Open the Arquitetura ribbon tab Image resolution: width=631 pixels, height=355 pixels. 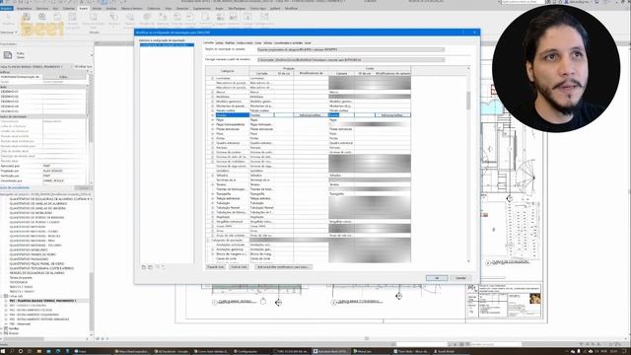(x=24, y=8)
